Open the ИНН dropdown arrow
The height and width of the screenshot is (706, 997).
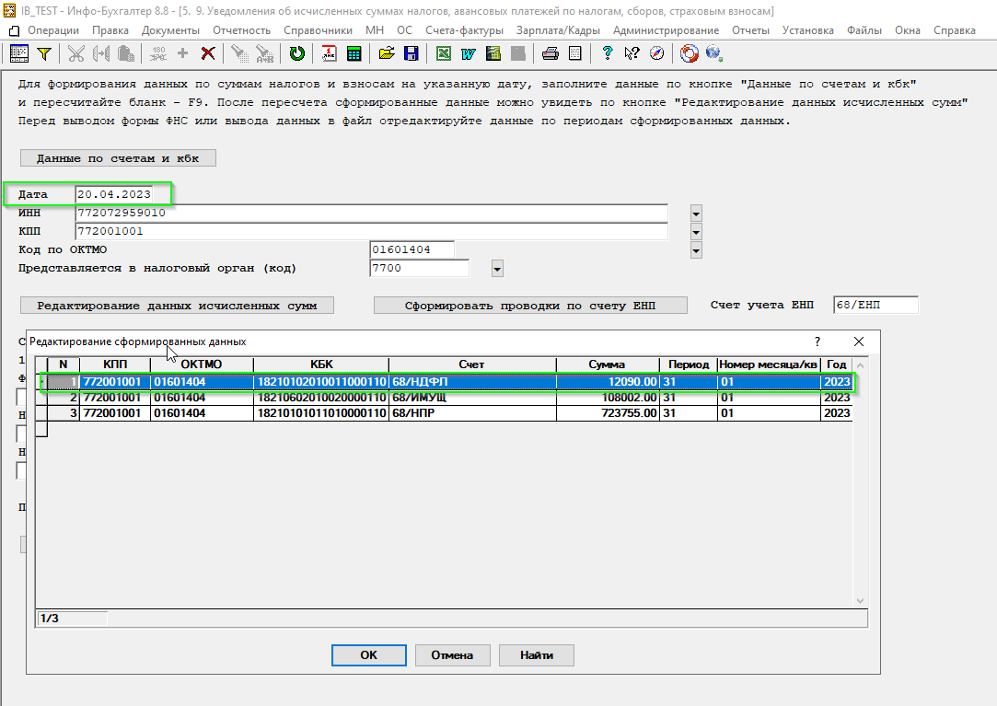point(696,214)
